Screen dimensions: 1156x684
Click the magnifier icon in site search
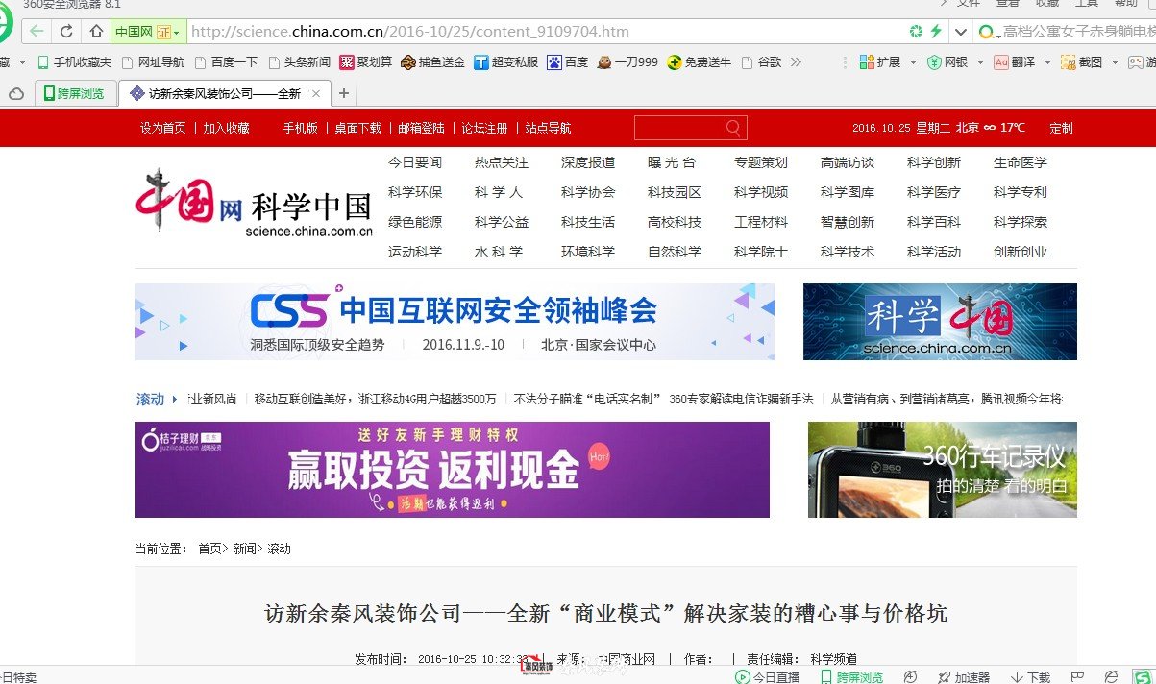click(733, 128)
